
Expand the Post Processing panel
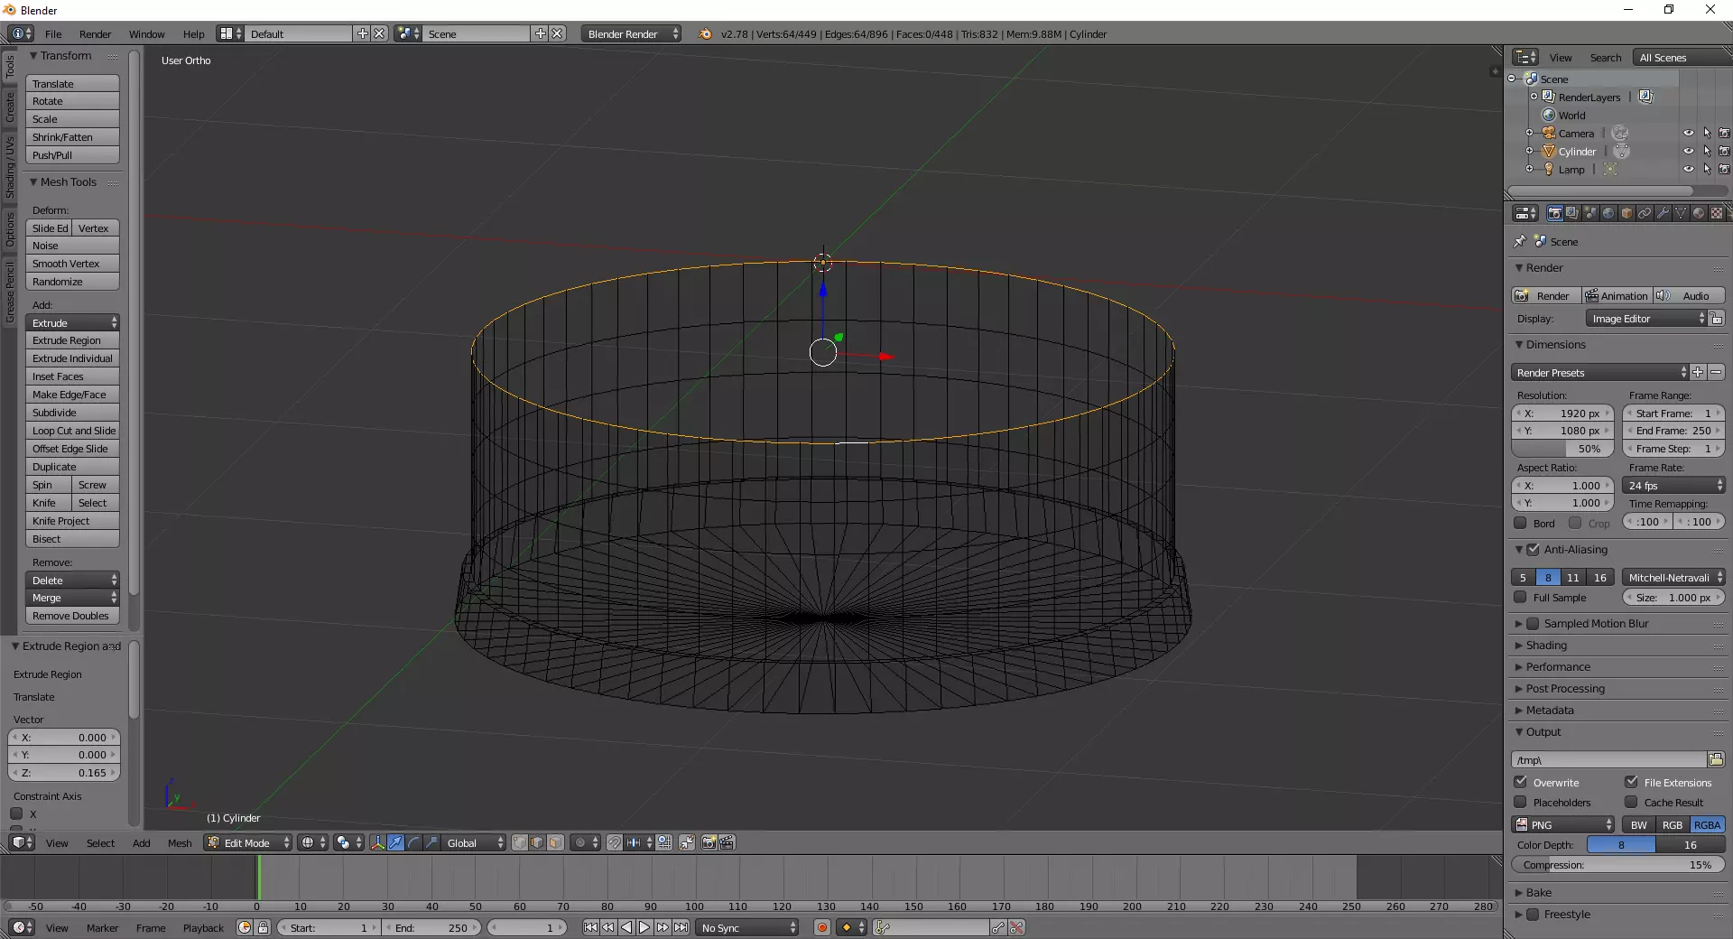point(1565,689)
